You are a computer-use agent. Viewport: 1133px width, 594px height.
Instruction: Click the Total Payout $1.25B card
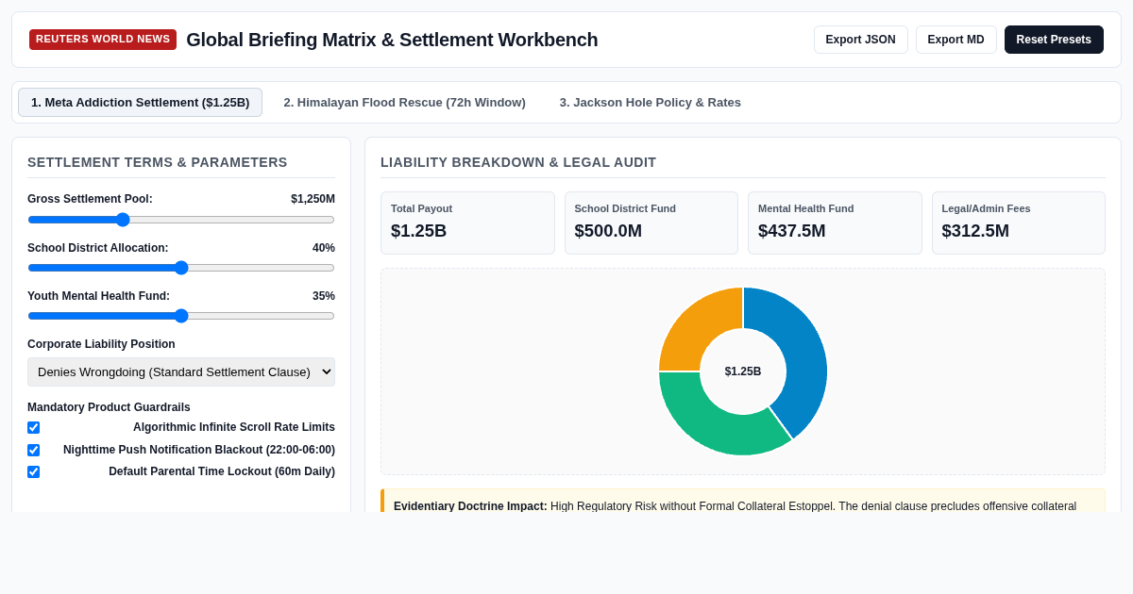[x=467, y=223]
